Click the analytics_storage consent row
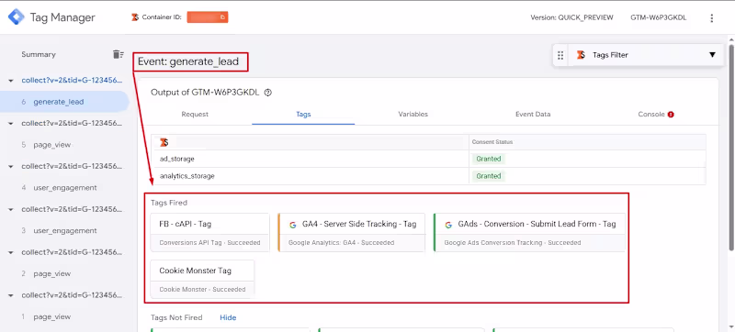The height and width of the screenshot is (332, 735). tap(428, 176)
